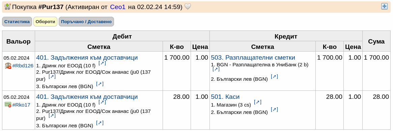The height and width of the screenshot is (131, 393).
Task: Open bank document #Rbd126
Action: [x=23, y=66]
